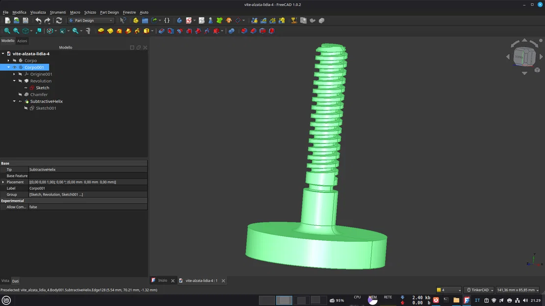
Task: Click the Create Sketch icon
Action: click(189, 21)
